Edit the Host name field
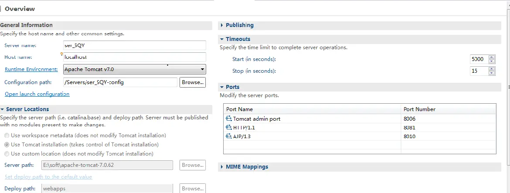Viewport: 510px width, 193px height. (x=135, y=57)
